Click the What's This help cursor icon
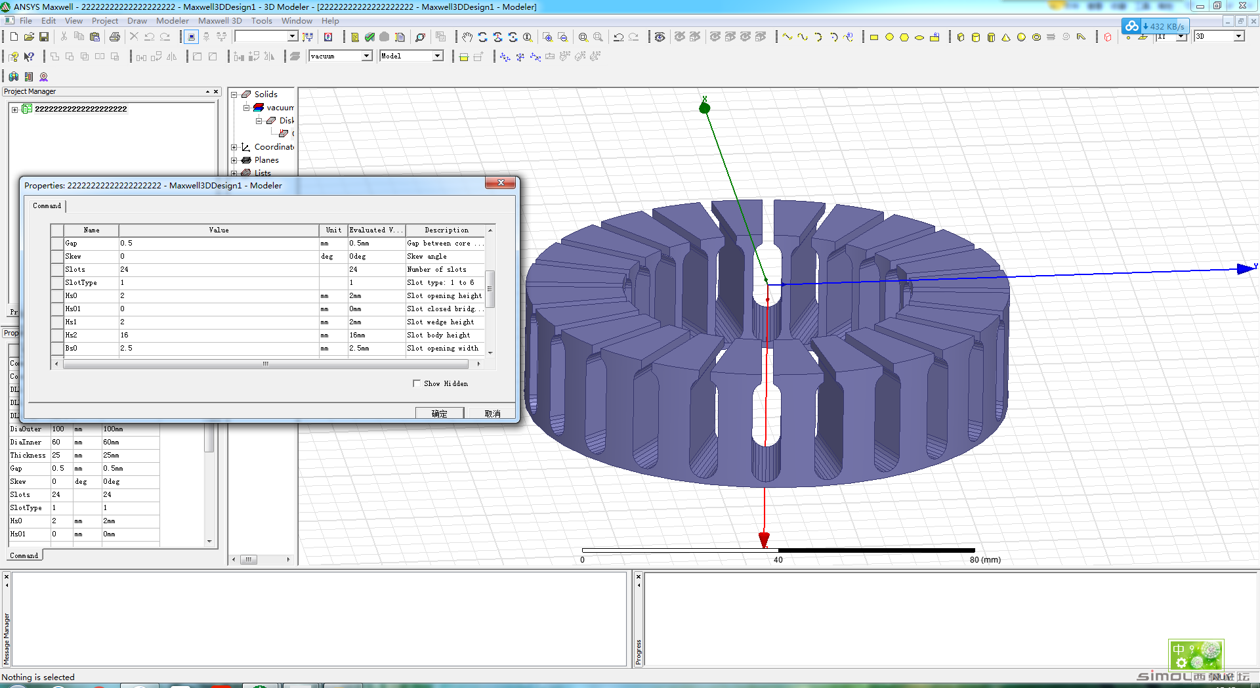The width and height of the screenshot is (1260, 688). (x=29, y=56)
